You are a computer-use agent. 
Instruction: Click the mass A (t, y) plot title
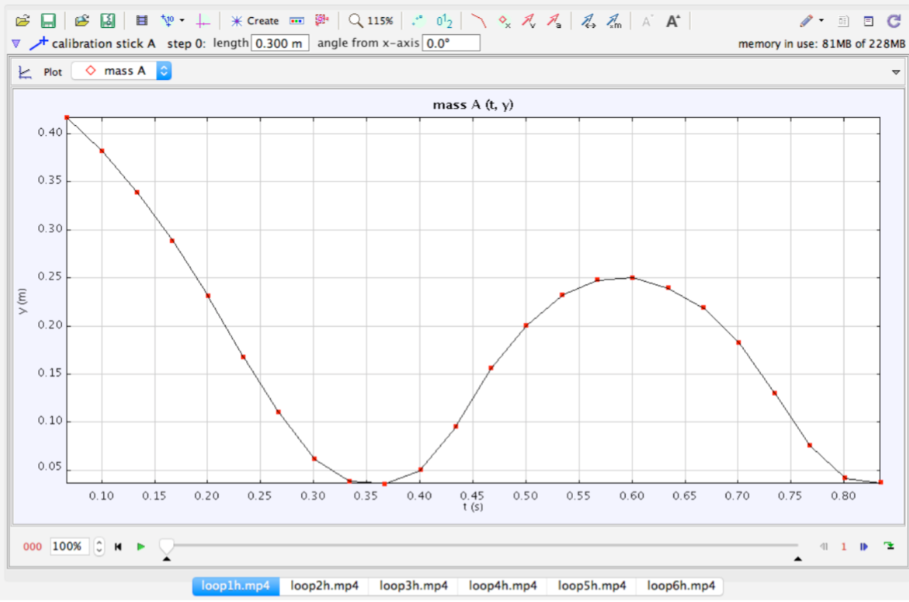click(x=473, y=105)
